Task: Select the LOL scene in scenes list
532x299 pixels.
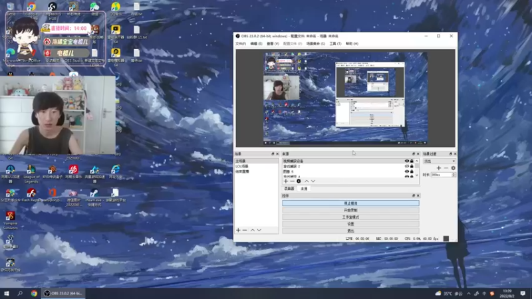Action: (x=257, y=166)
